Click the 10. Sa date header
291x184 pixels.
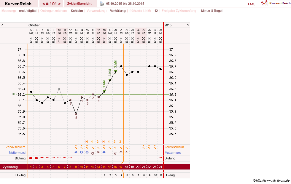[59, 31]
